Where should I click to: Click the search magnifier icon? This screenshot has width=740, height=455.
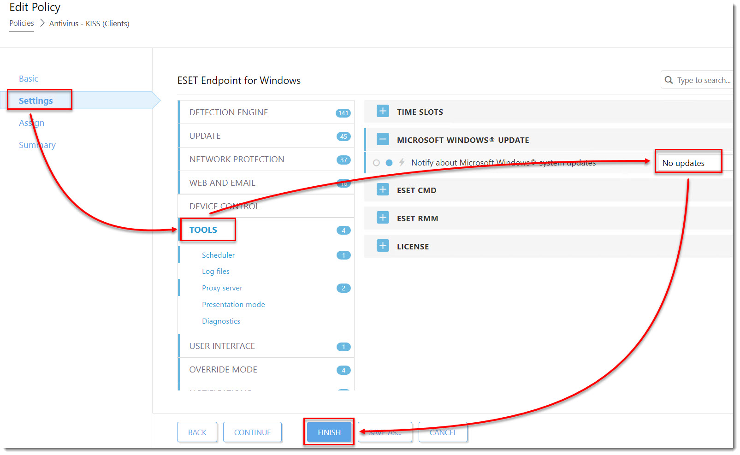tap(669, 80)
